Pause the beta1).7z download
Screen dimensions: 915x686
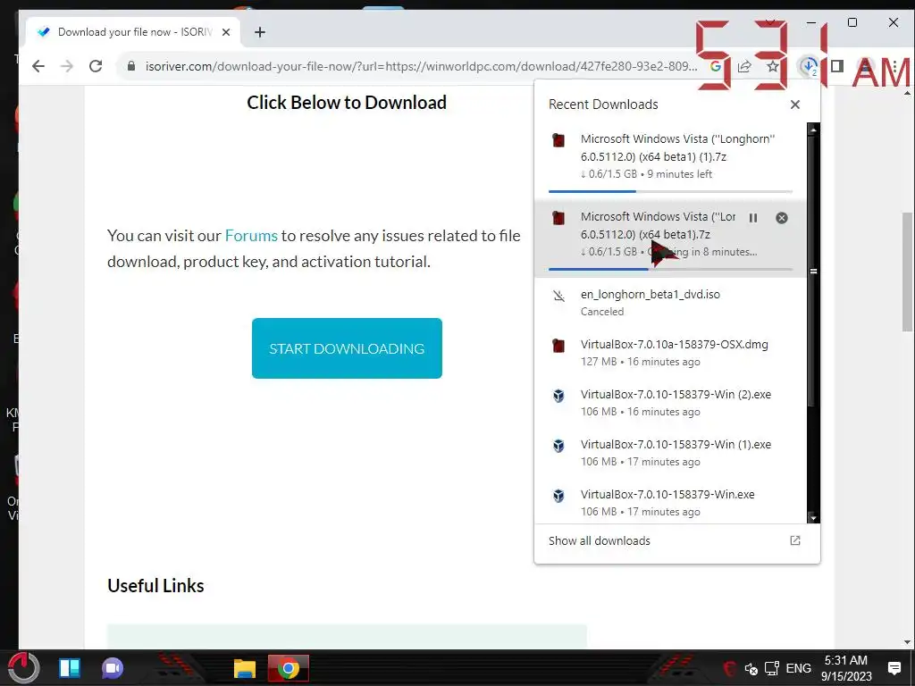coord(753,218)
